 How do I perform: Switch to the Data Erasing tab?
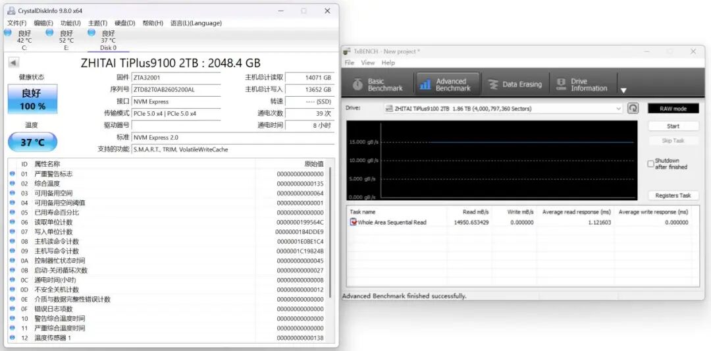tap(515, 84)
